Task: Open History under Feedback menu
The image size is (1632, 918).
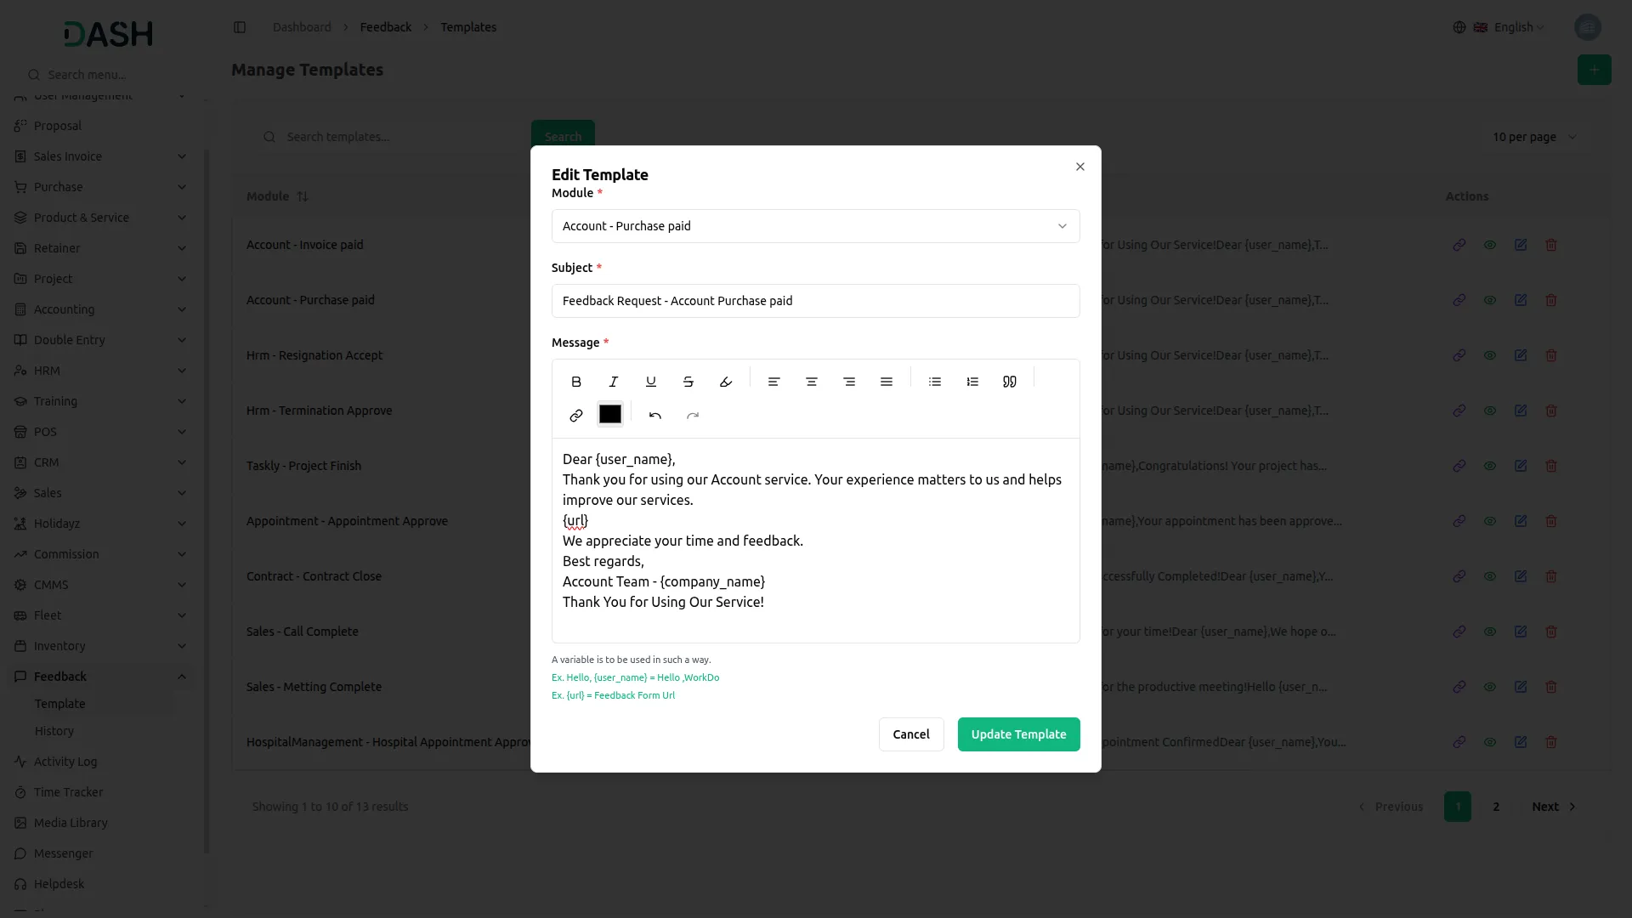Action: click(x=54, y=731)
